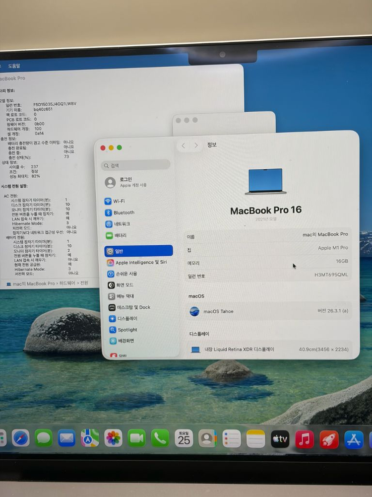Click serial number H3MT695QML

pyautogui.click(x=331, y=275)
